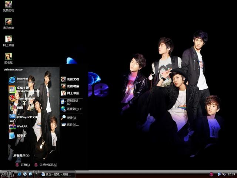Click 关闭计算机(U) shutdown button
Viewport: 237px width, 178px height.
[x=46, y=165]
